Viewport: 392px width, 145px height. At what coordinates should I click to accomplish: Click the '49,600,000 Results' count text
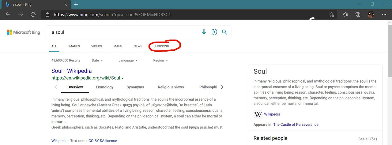(66, 60)
